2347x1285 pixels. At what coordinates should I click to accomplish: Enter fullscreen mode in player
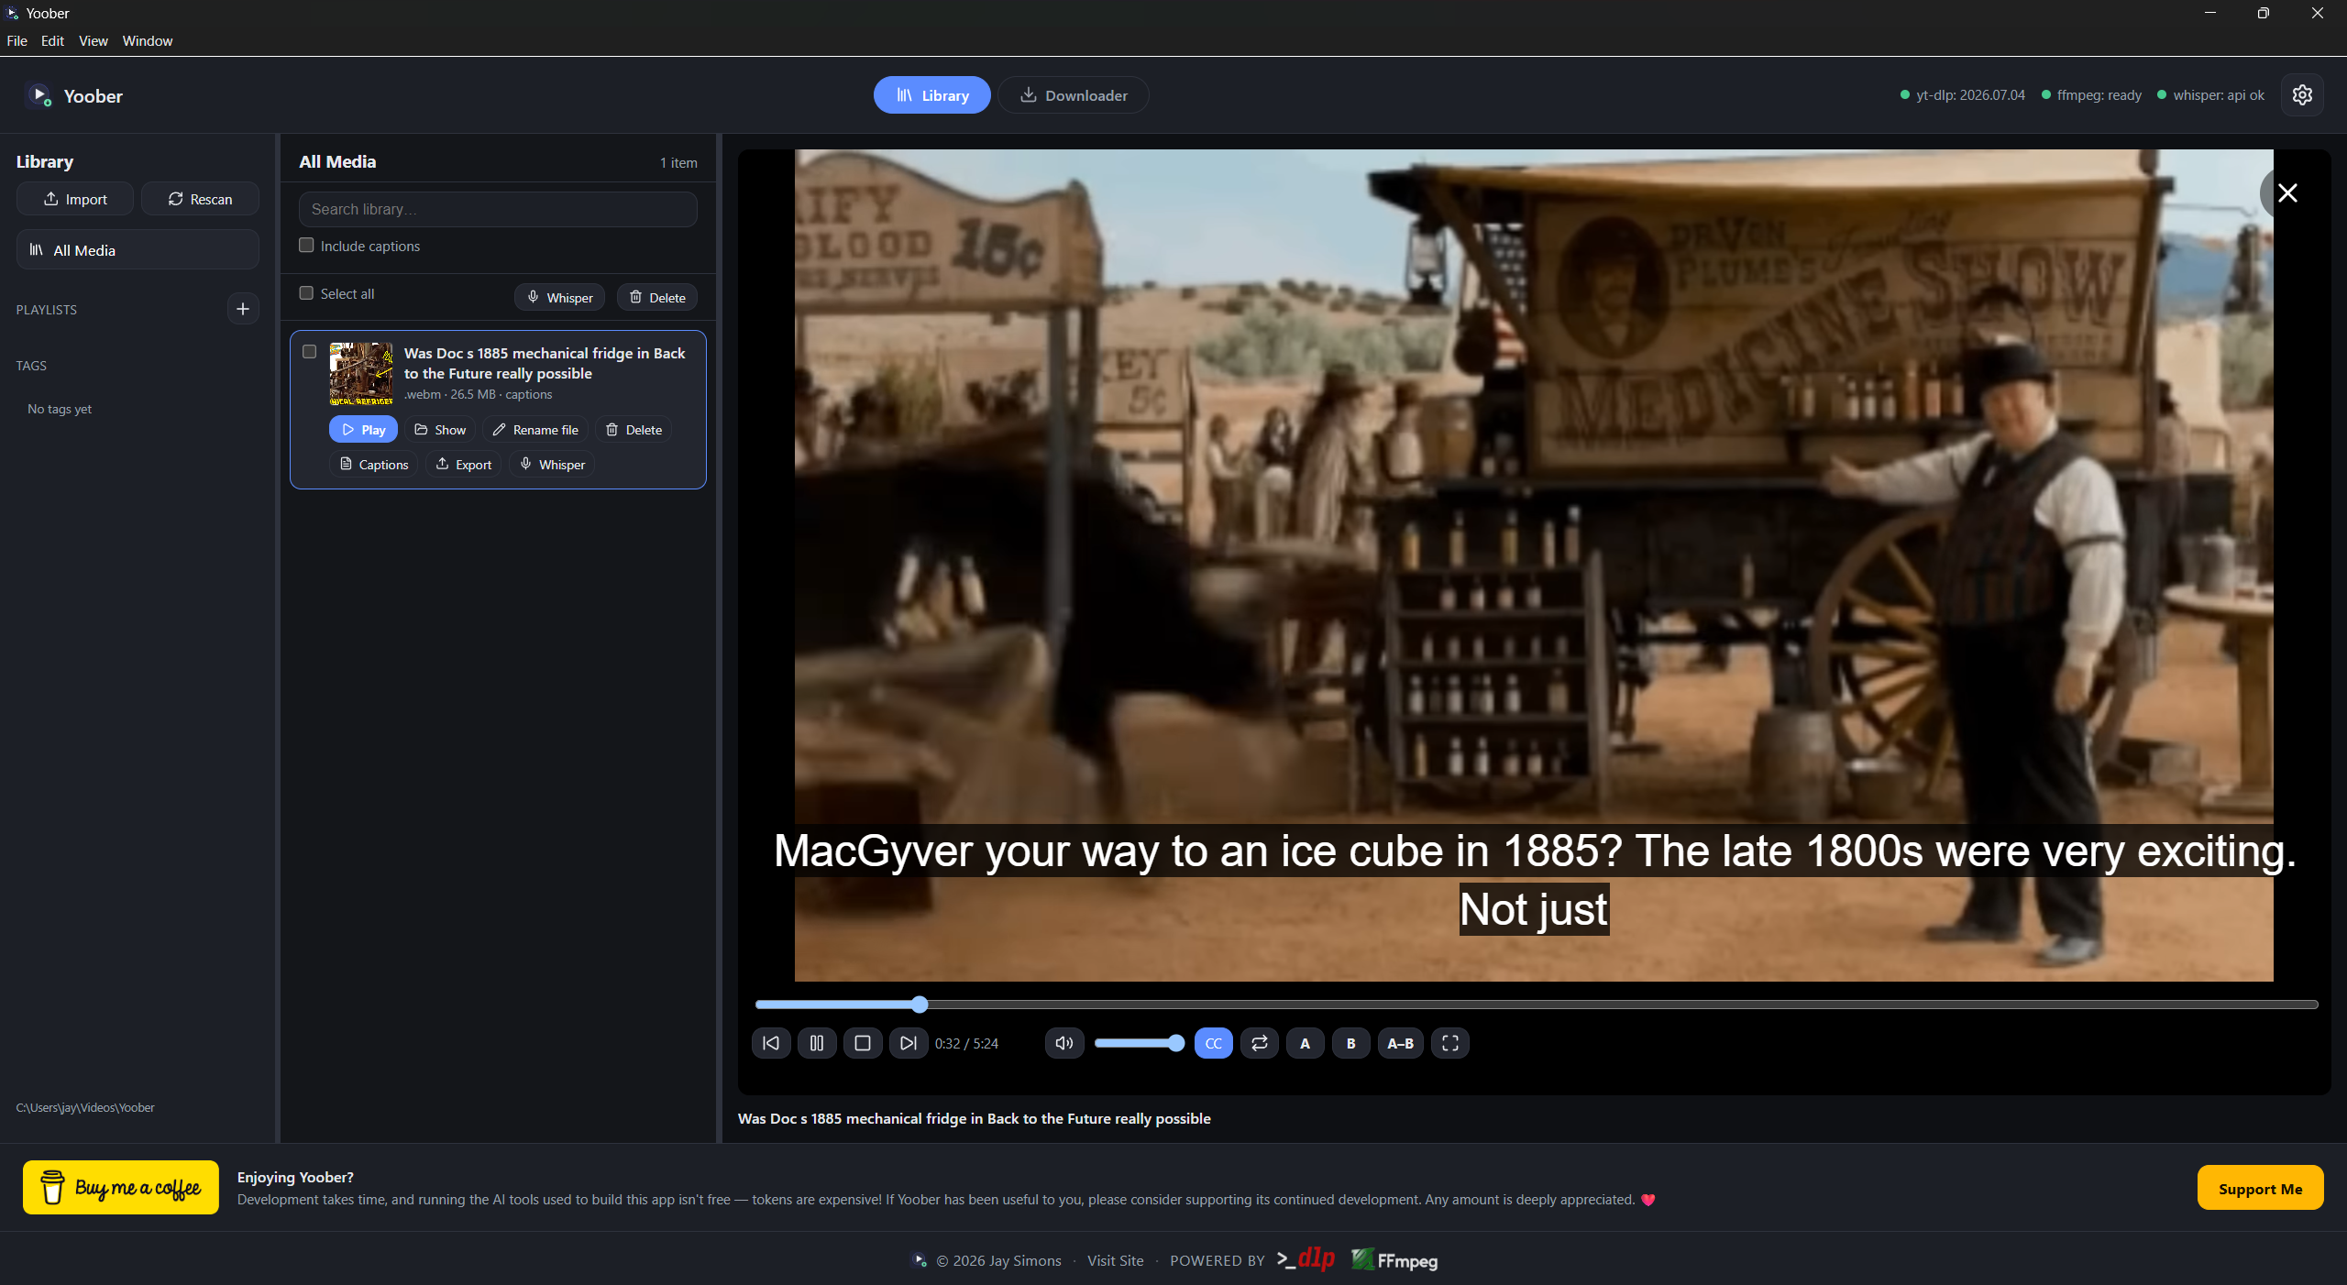pyautogui.click(x=1450, y=1043)
